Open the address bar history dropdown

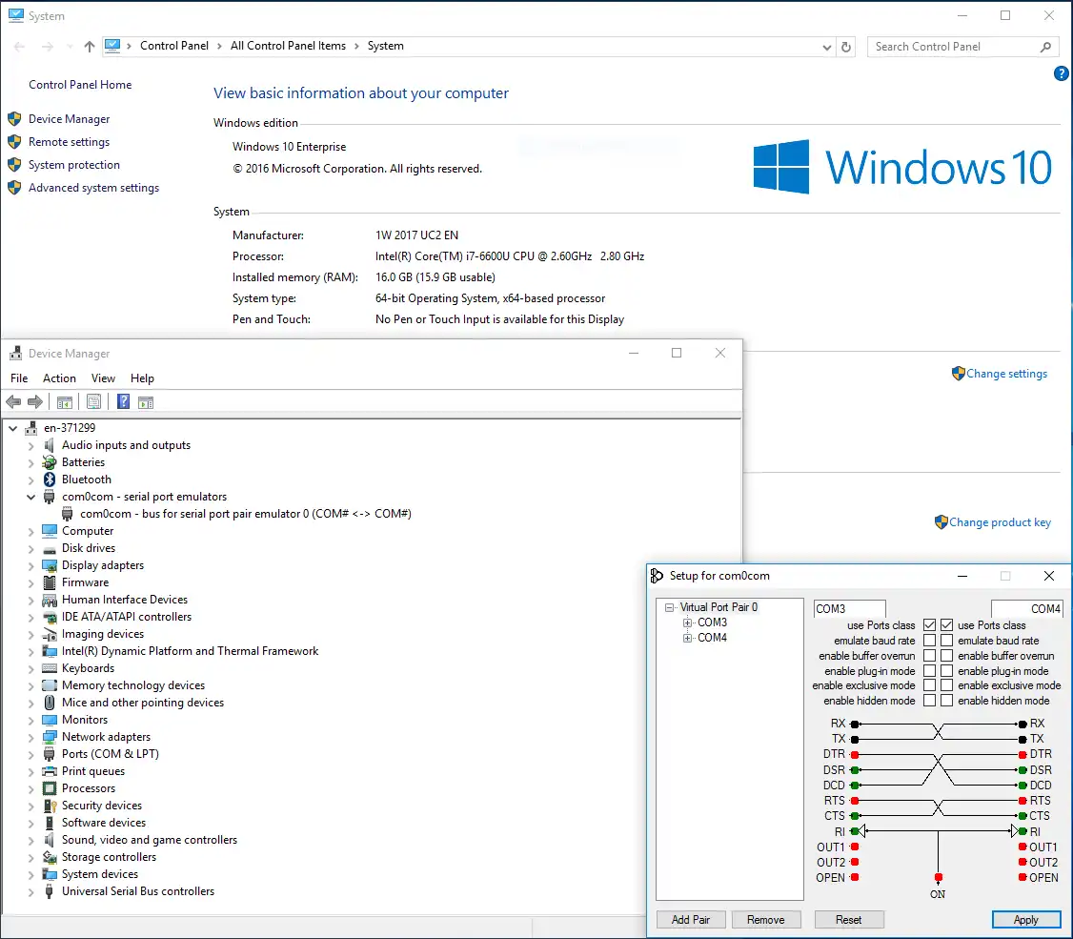point(826,47)
